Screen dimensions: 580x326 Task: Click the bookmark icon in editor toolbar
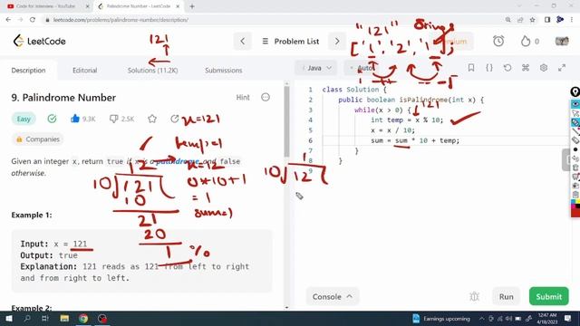coord(471,68)
